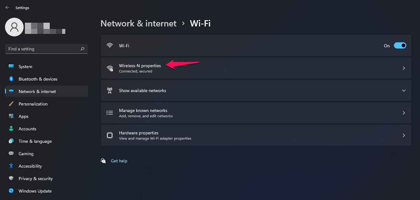Click the Wi-Fi signal icon

click(x=110, y=45)
